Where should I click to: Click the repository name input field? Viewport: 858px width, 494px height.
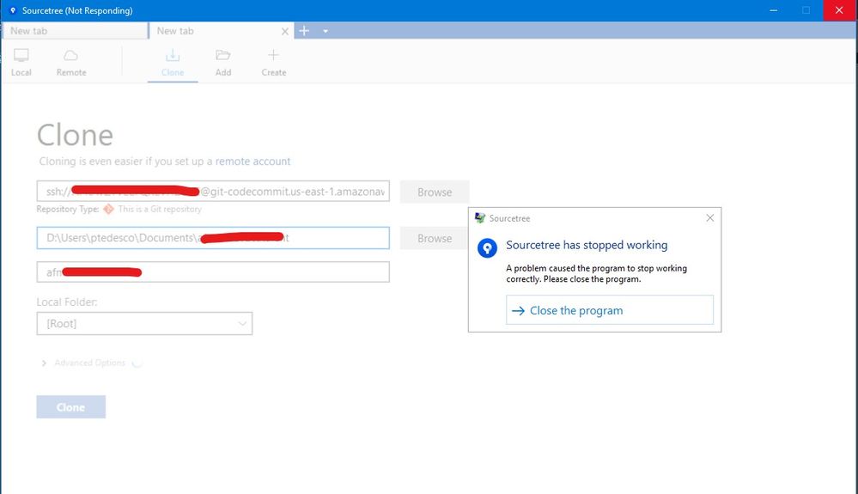coord(213,271)
